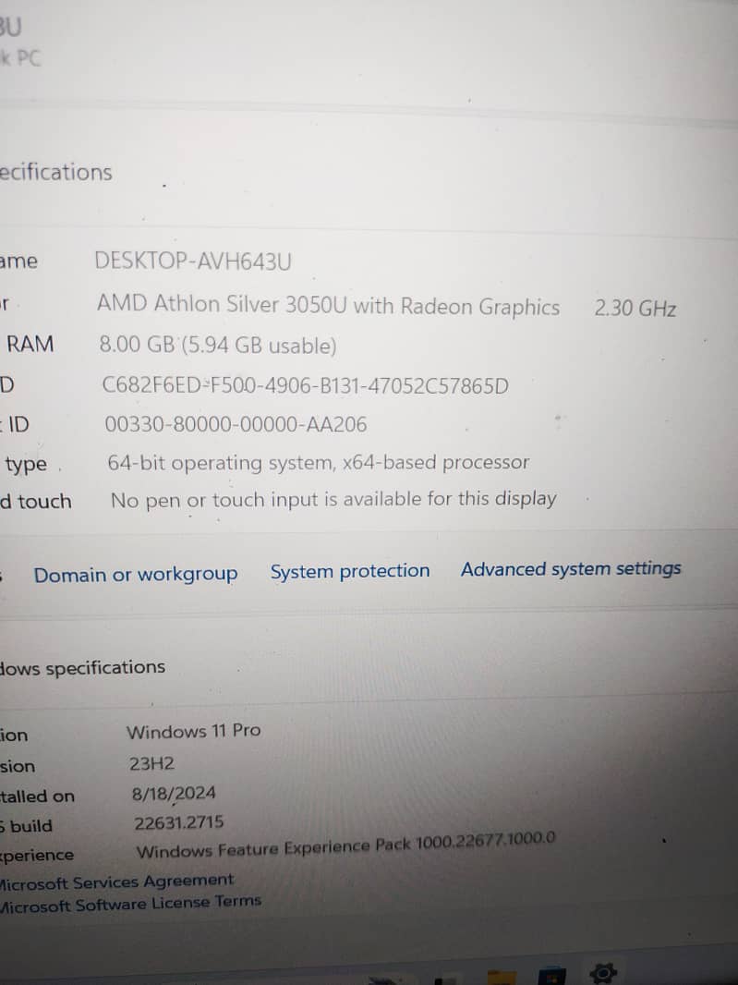Click the device ID starting with C682F6ED
The height and width of the screenshot is (985, 738).
305,385
